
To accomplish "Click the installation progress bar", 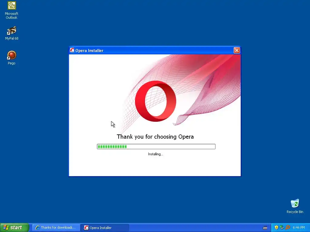I will 156,147.
